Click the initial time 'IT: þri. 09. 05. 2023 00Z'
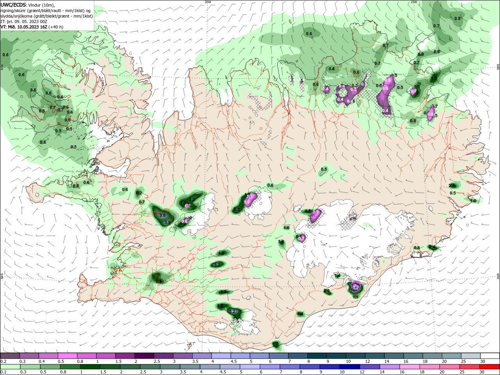 coord(23,22)
